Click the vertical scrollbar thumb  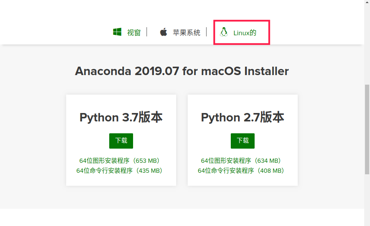pos(367,129)
